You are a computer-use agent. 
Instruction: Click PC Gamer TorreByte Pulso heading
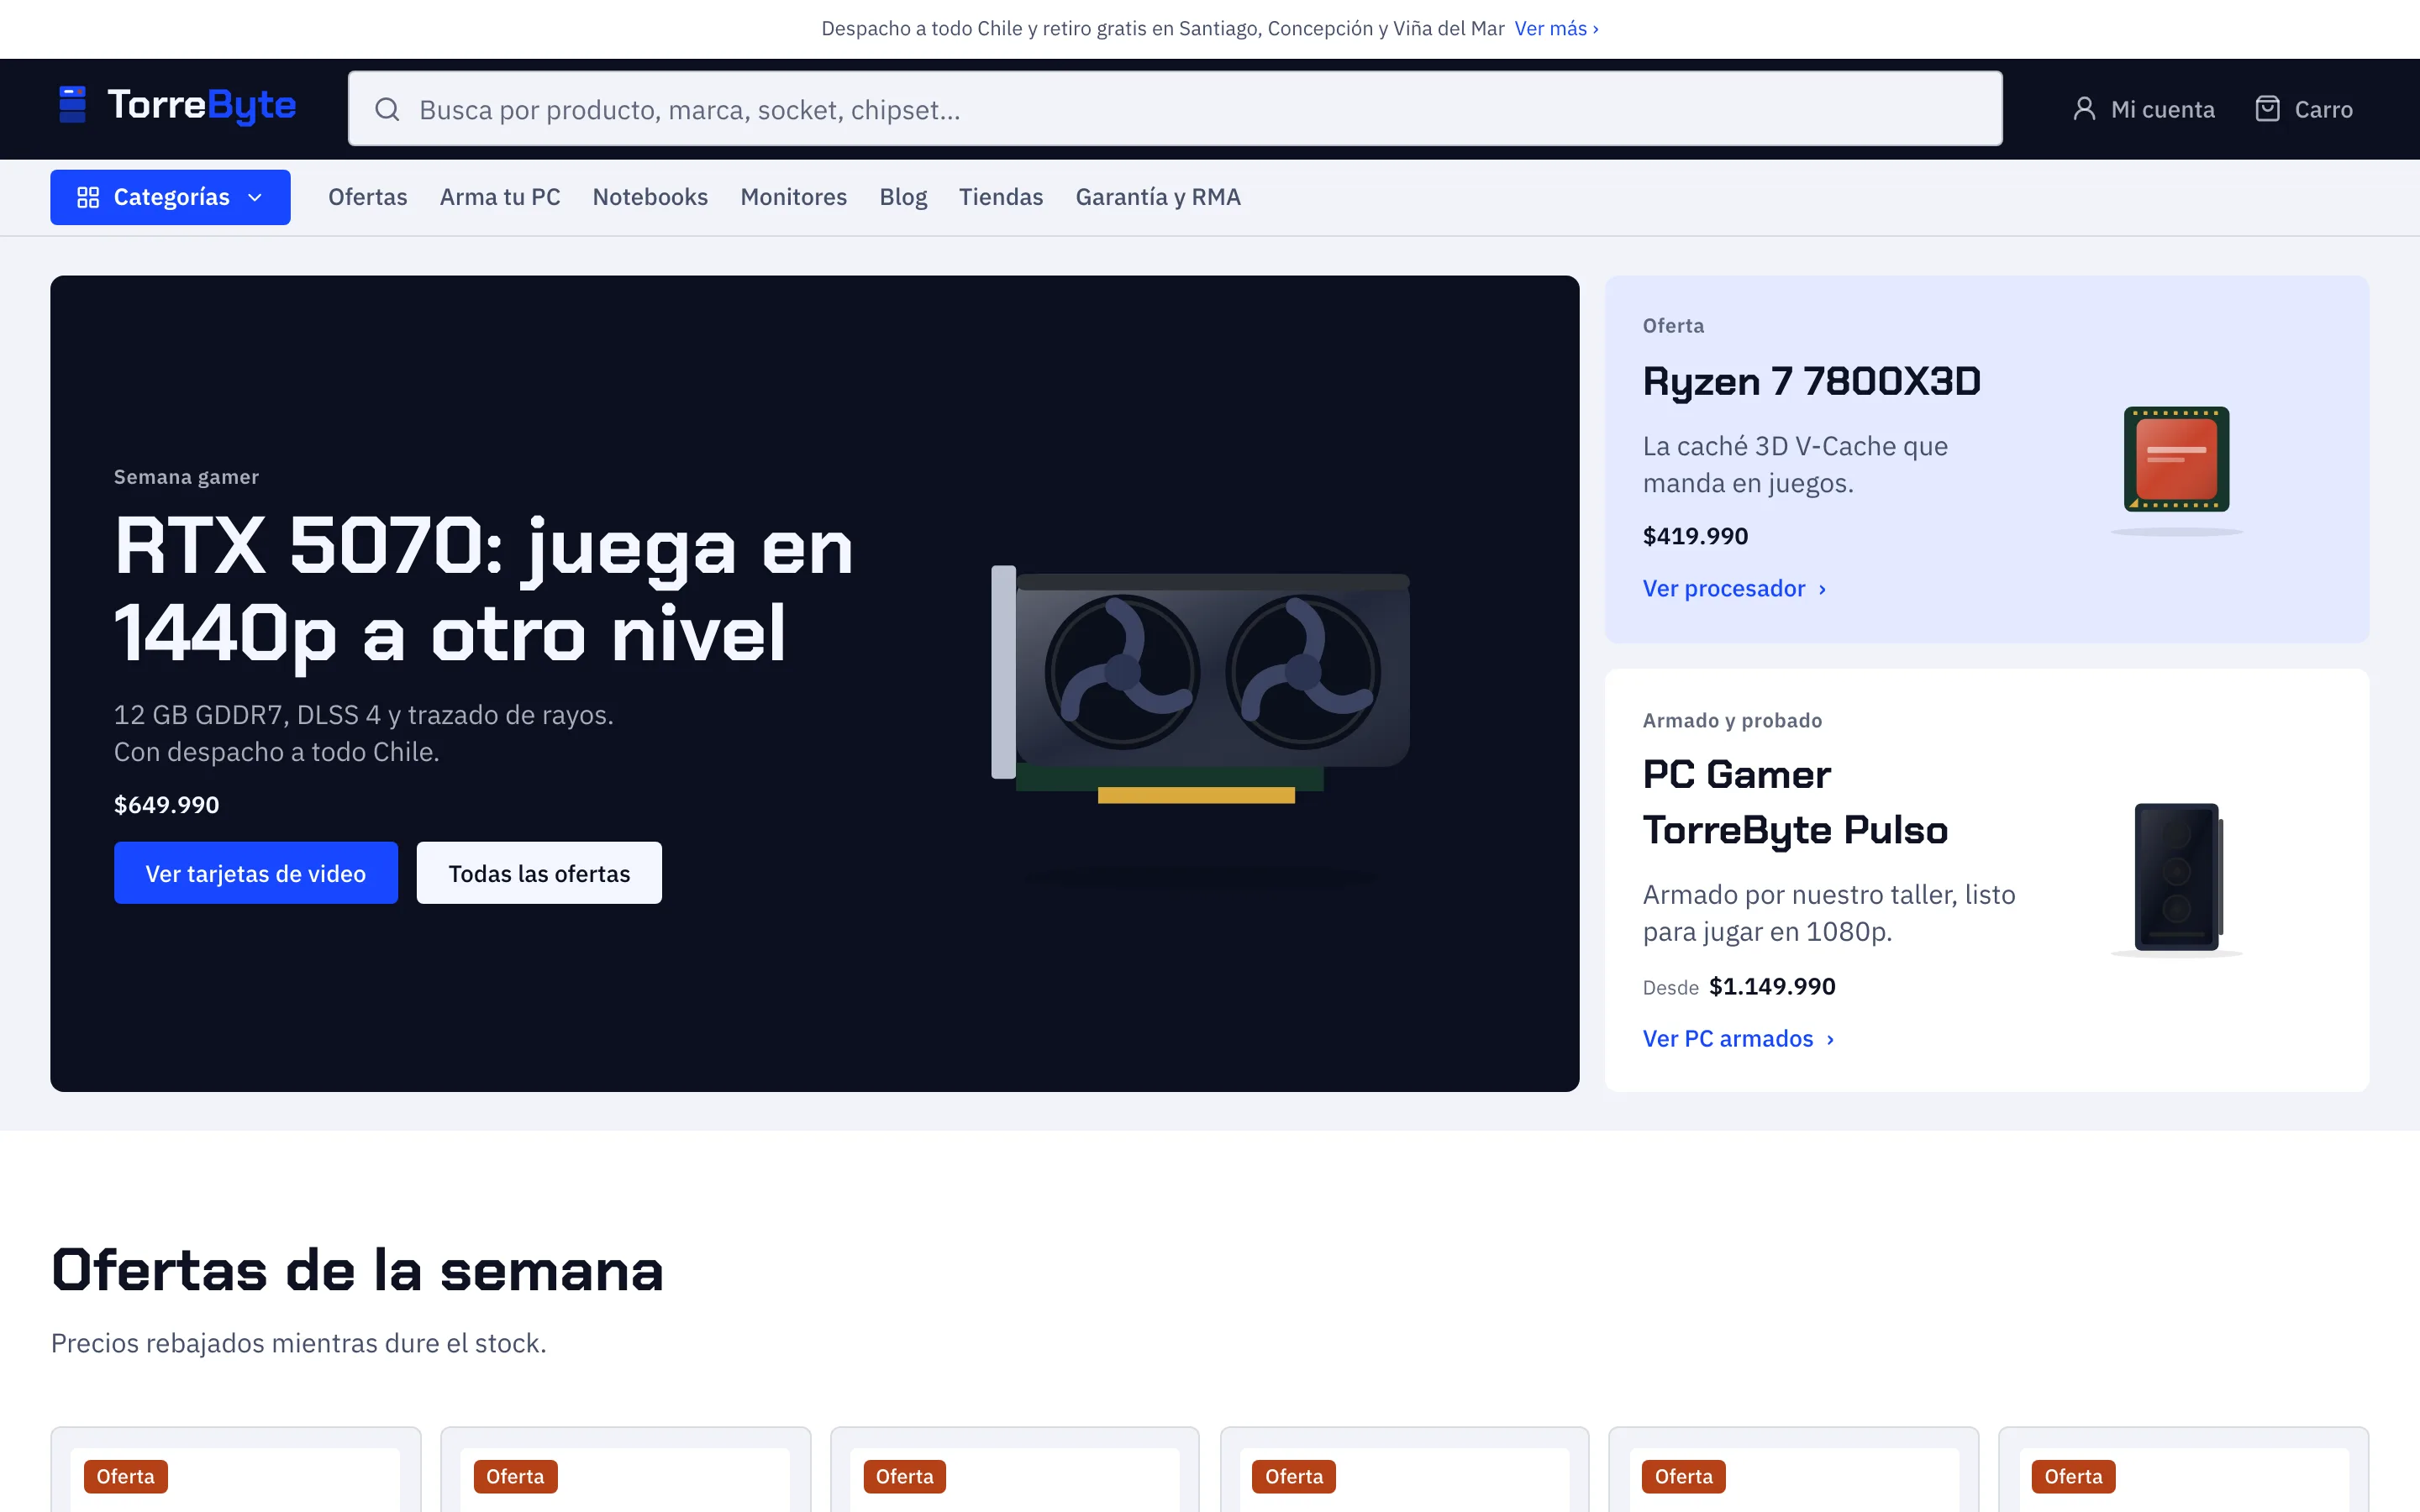1795,802
